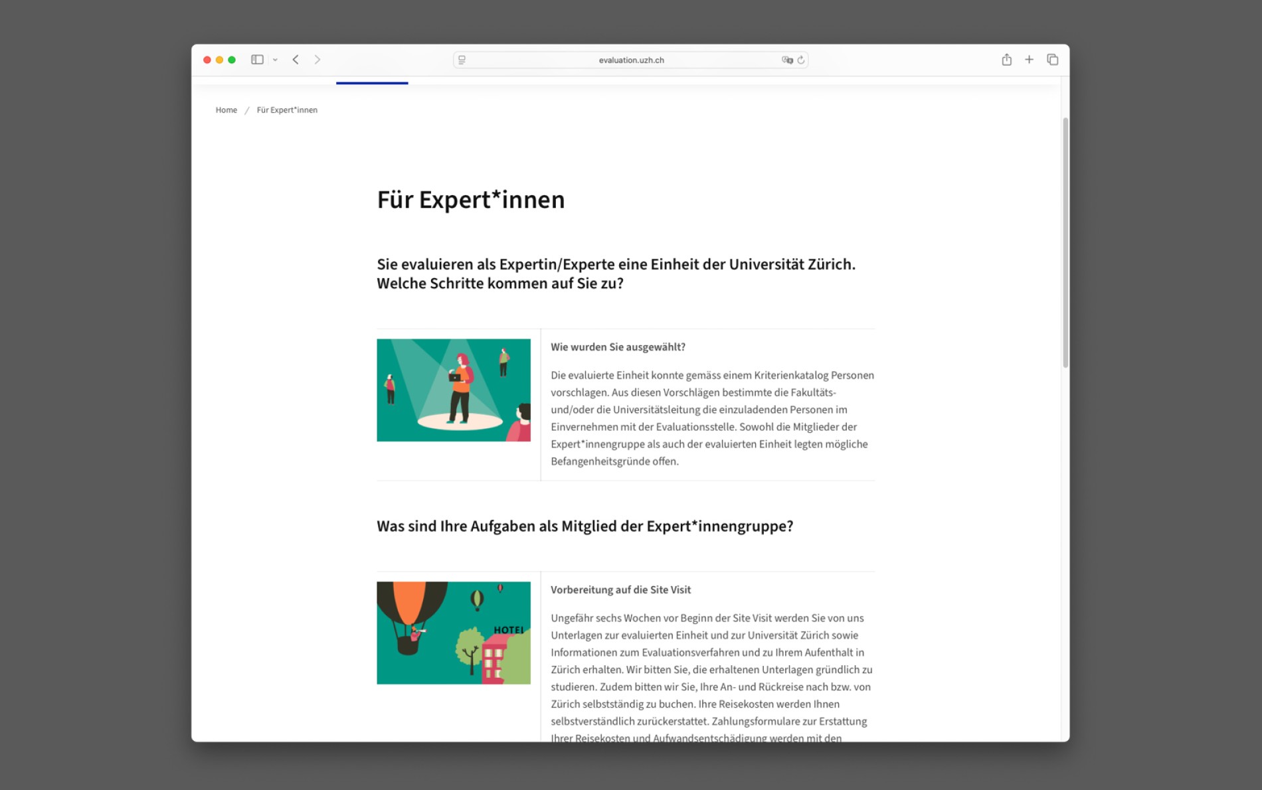Screen dimensions: 1262x790
Task: Click the vertical page scrollbar
Action: click(x=1065, y=242)
